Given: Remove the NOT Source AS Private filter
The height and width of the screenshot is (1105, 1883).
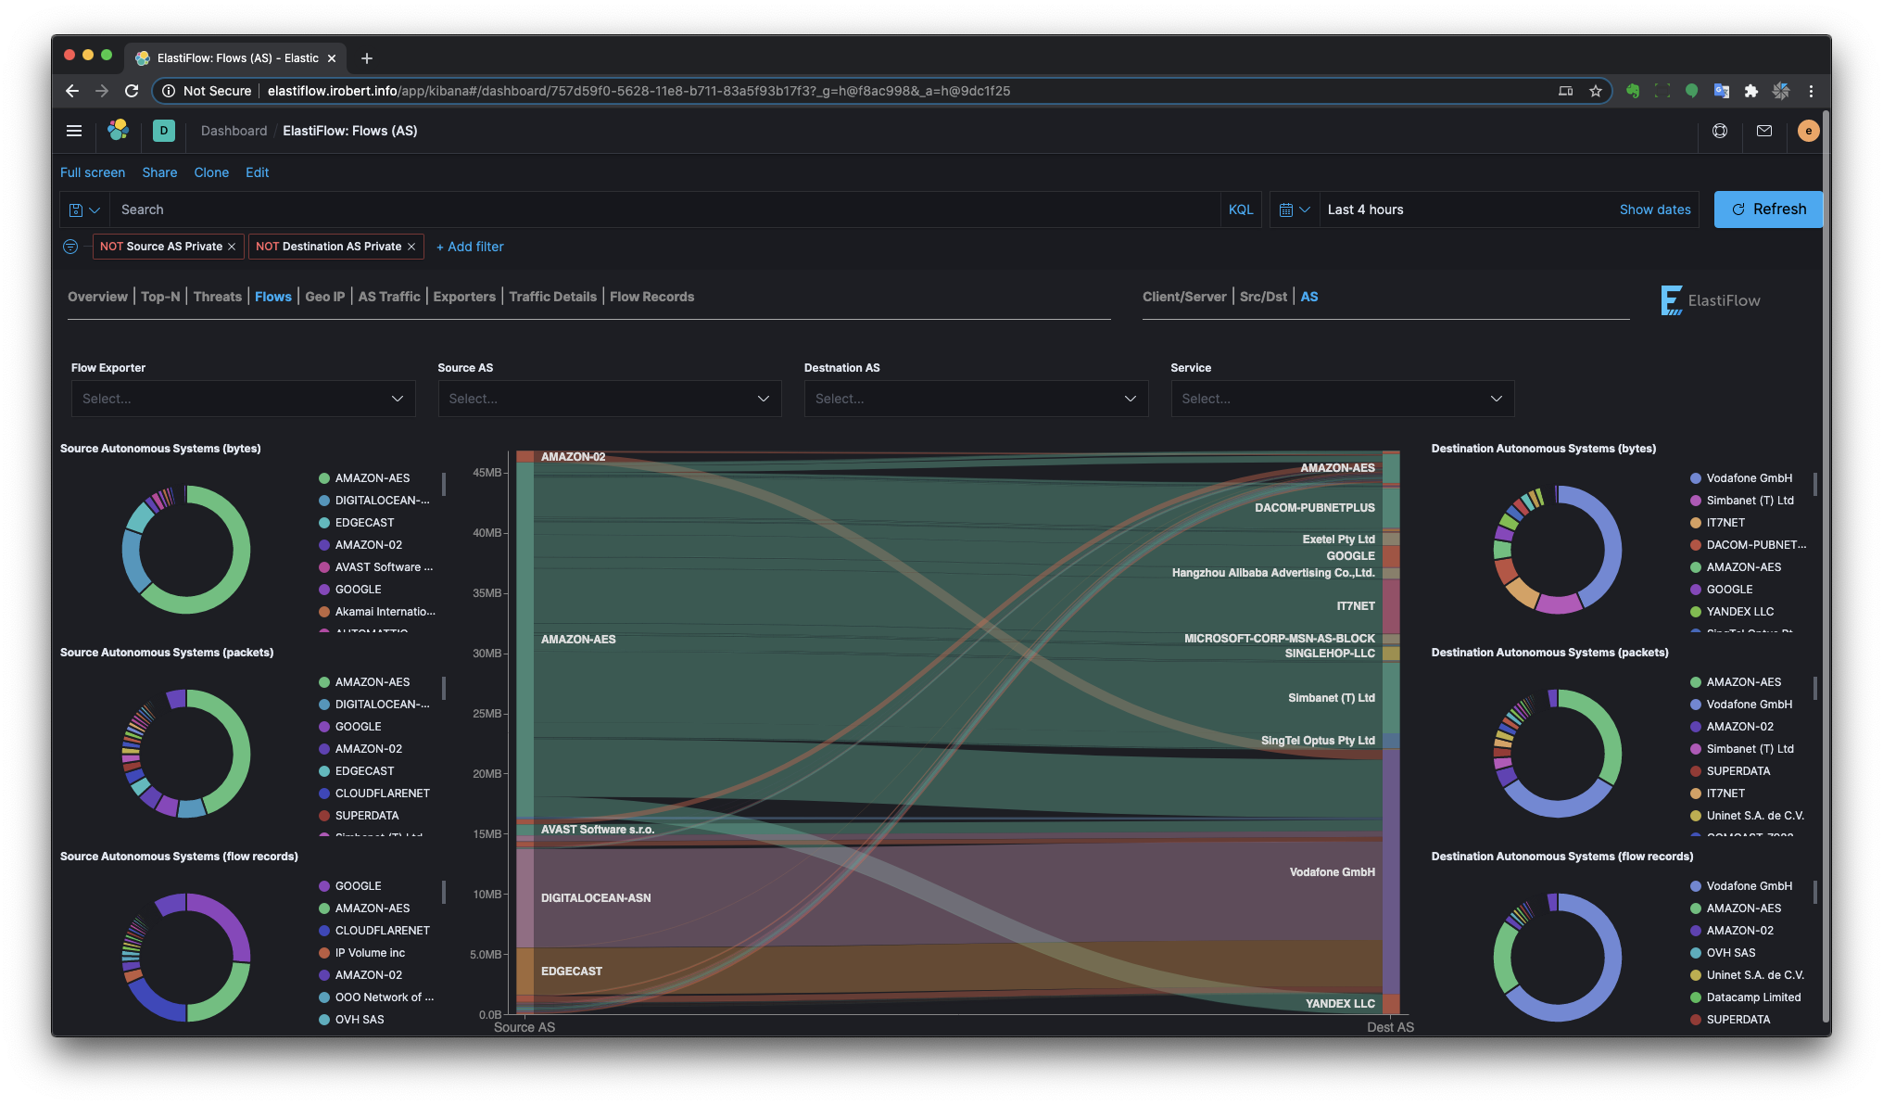Looking at the screenshot, I should tap(232, 247).
